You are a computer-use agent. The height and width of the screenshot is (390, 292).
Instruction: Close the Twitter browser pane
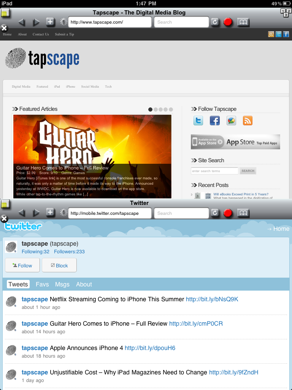pos(4,219)
